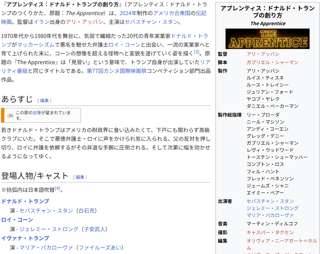Edit the 登場人物/キャスト section
The image size is (320, 254).
pos(80,177)
